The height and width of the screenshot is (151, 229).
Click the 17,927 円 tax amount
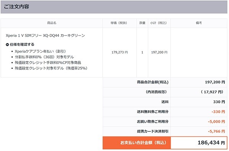[212, 92]
